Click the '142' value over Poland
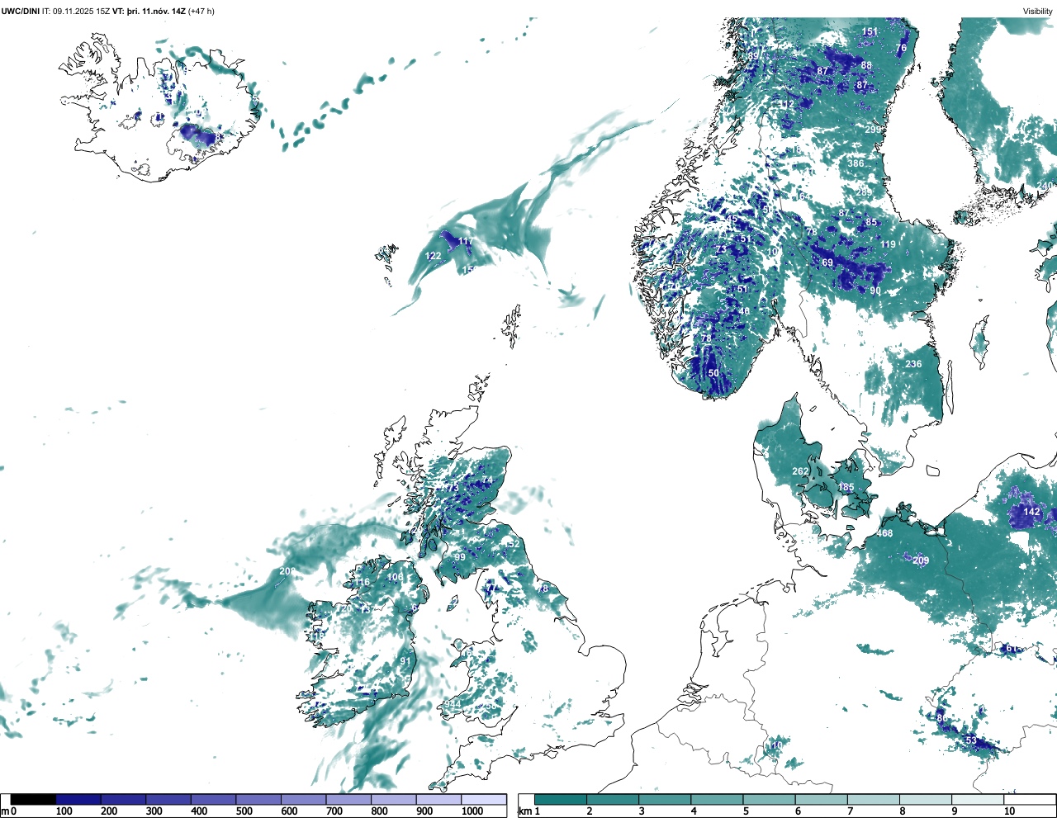Screen dimensions: 1057x818 point(1032,512)
